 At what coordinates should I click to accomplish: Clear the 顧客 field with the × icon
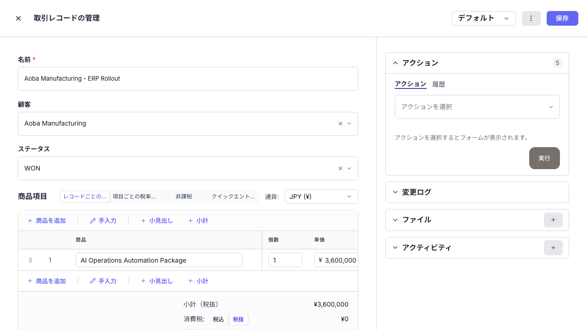tap(340, 123)
